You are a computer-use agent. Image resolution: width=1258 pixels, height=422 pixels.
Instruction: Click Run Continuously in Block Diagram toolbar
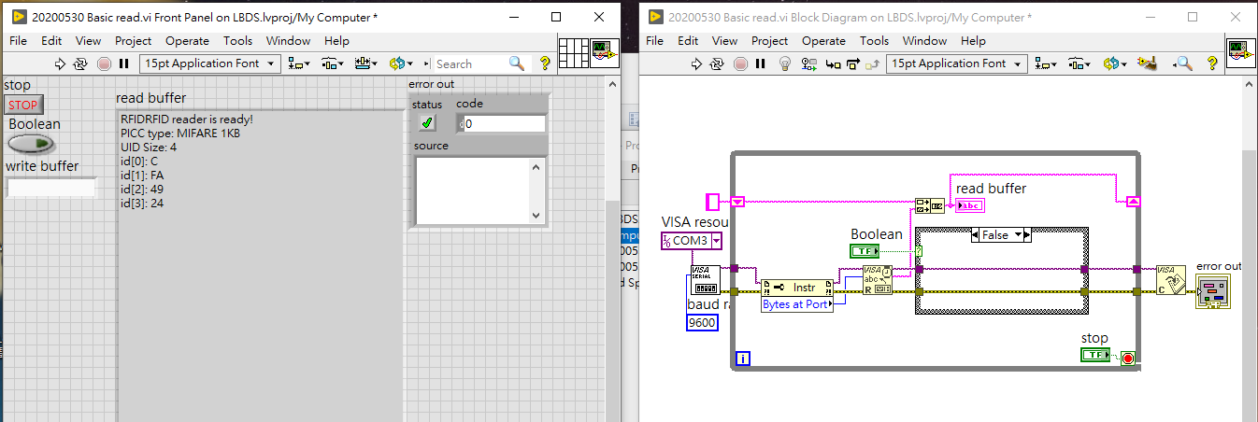(717, 63)
